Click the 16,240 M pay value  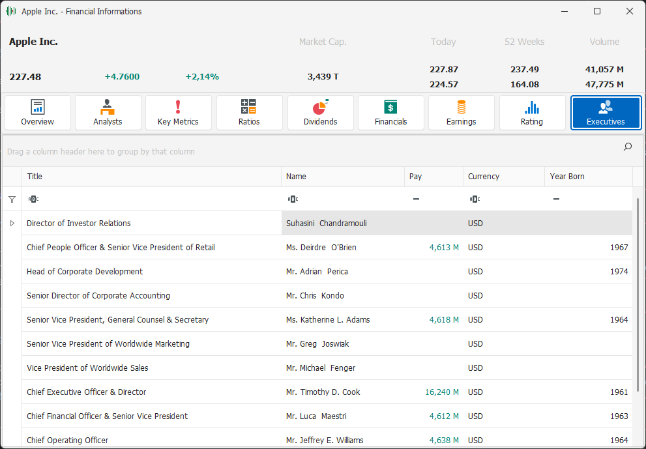442,392
